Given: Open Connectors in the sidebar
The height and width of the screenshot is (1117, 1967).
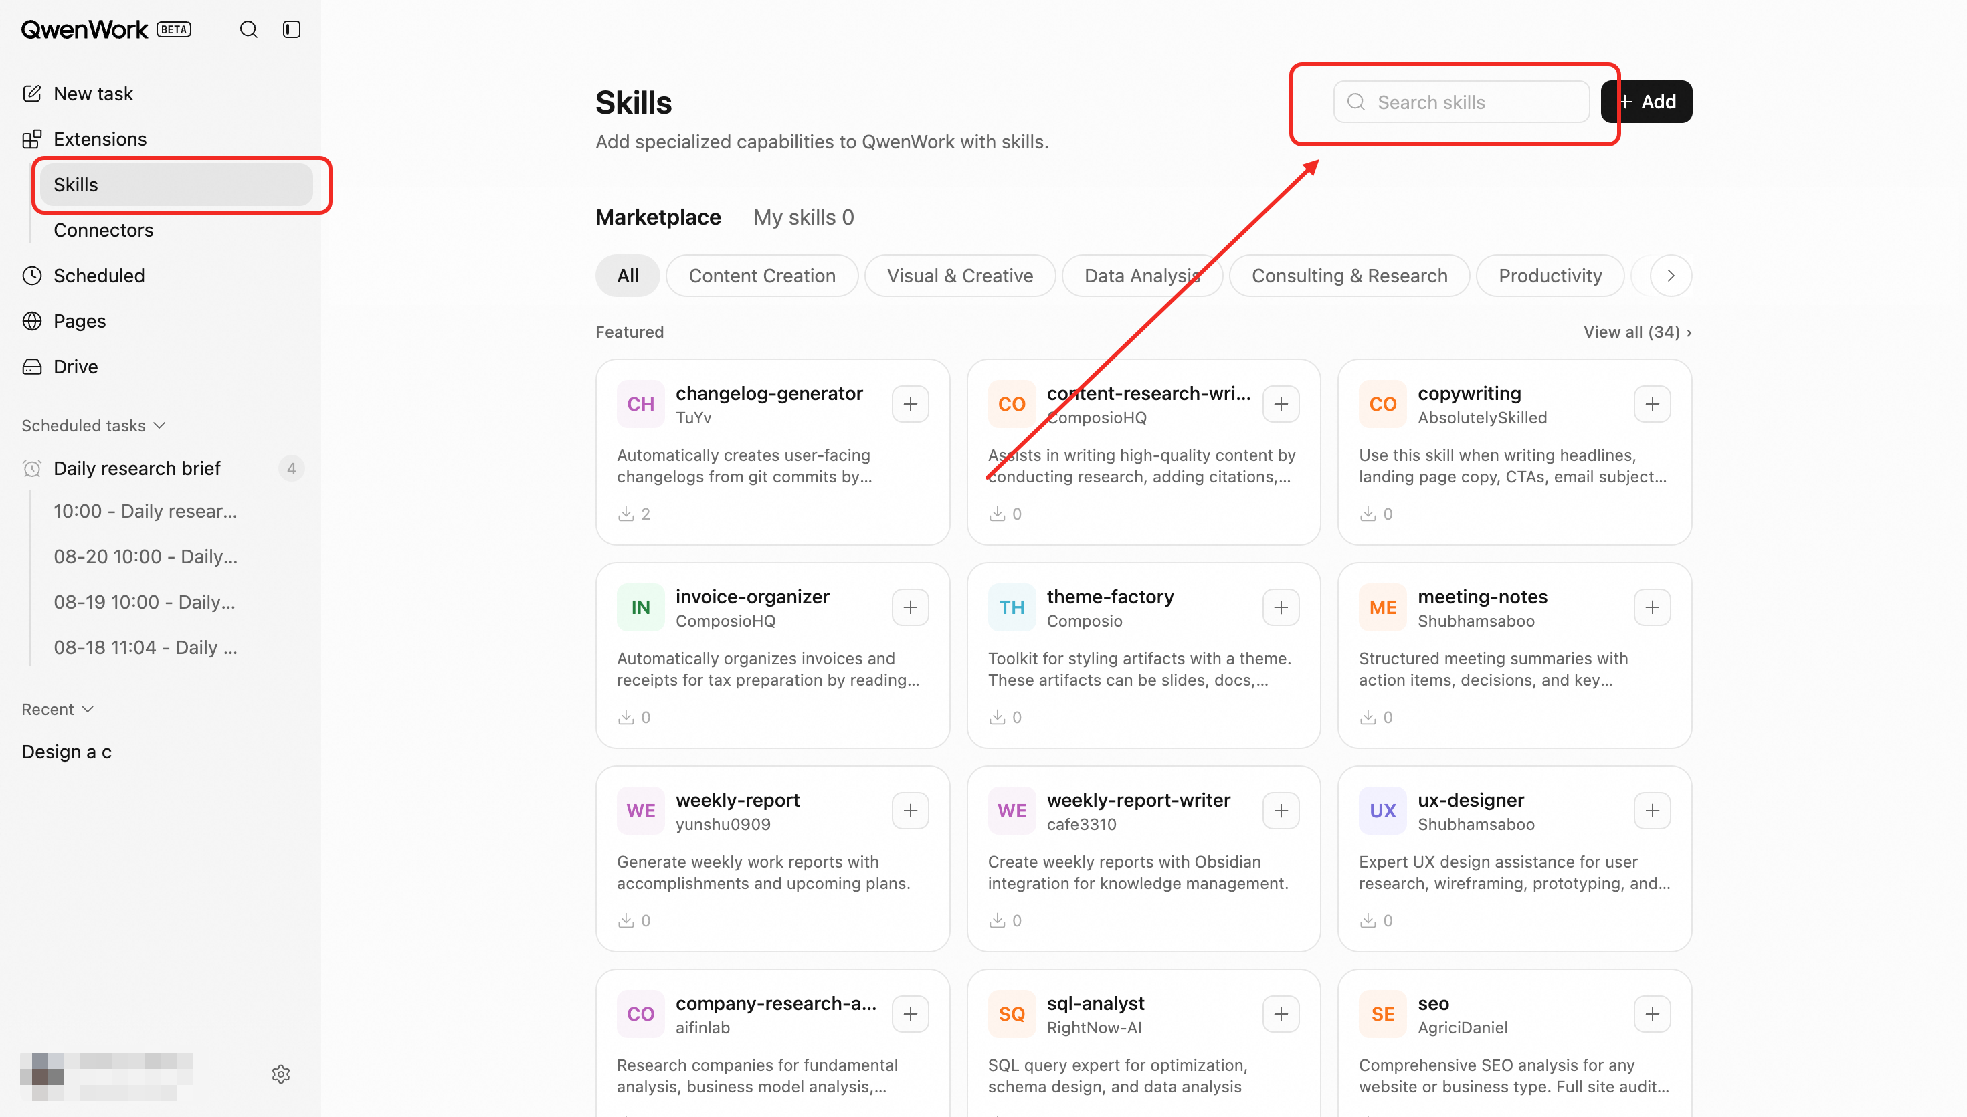Looking at the screenshot, I should (x=104, y=230).
